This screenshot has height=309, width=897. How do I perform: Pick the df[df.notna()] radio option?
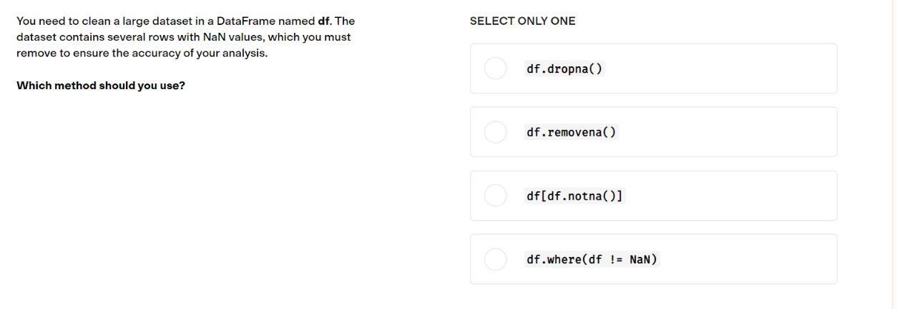pos(496,196)
